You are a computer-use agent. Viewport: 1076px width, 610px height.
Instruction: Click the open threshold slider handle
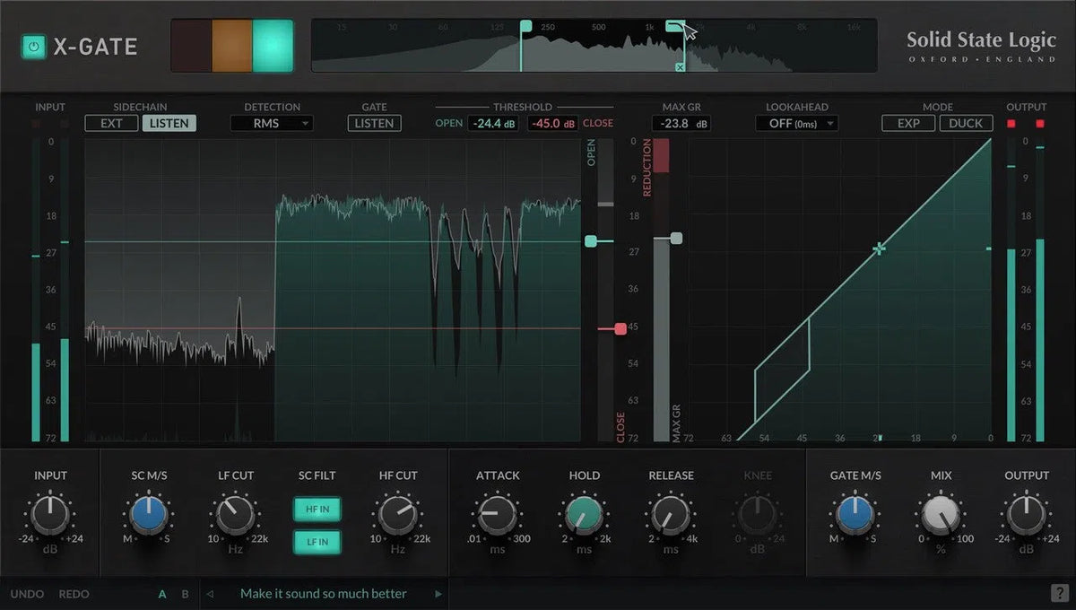click(x=591, y=241)
